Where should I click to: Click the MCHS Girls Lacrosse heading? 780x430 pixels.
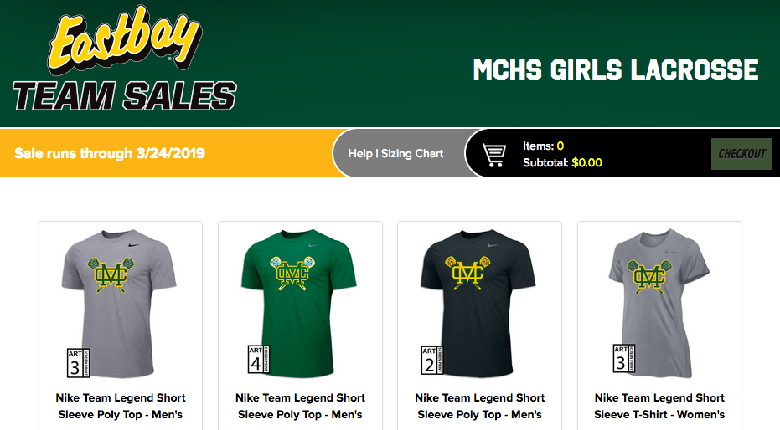[615, 70]
